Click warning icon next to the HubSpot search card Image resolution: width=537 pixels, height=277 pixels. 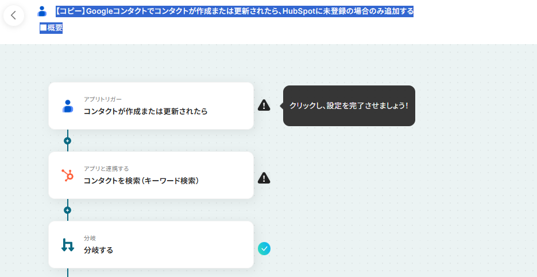click(x=264, y=178)
